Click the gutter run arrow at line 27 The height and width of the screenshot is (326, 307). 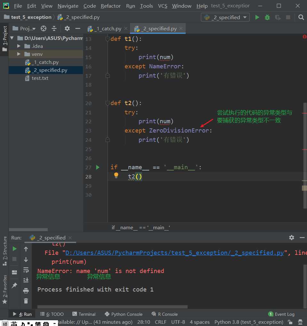coord(98,167)
